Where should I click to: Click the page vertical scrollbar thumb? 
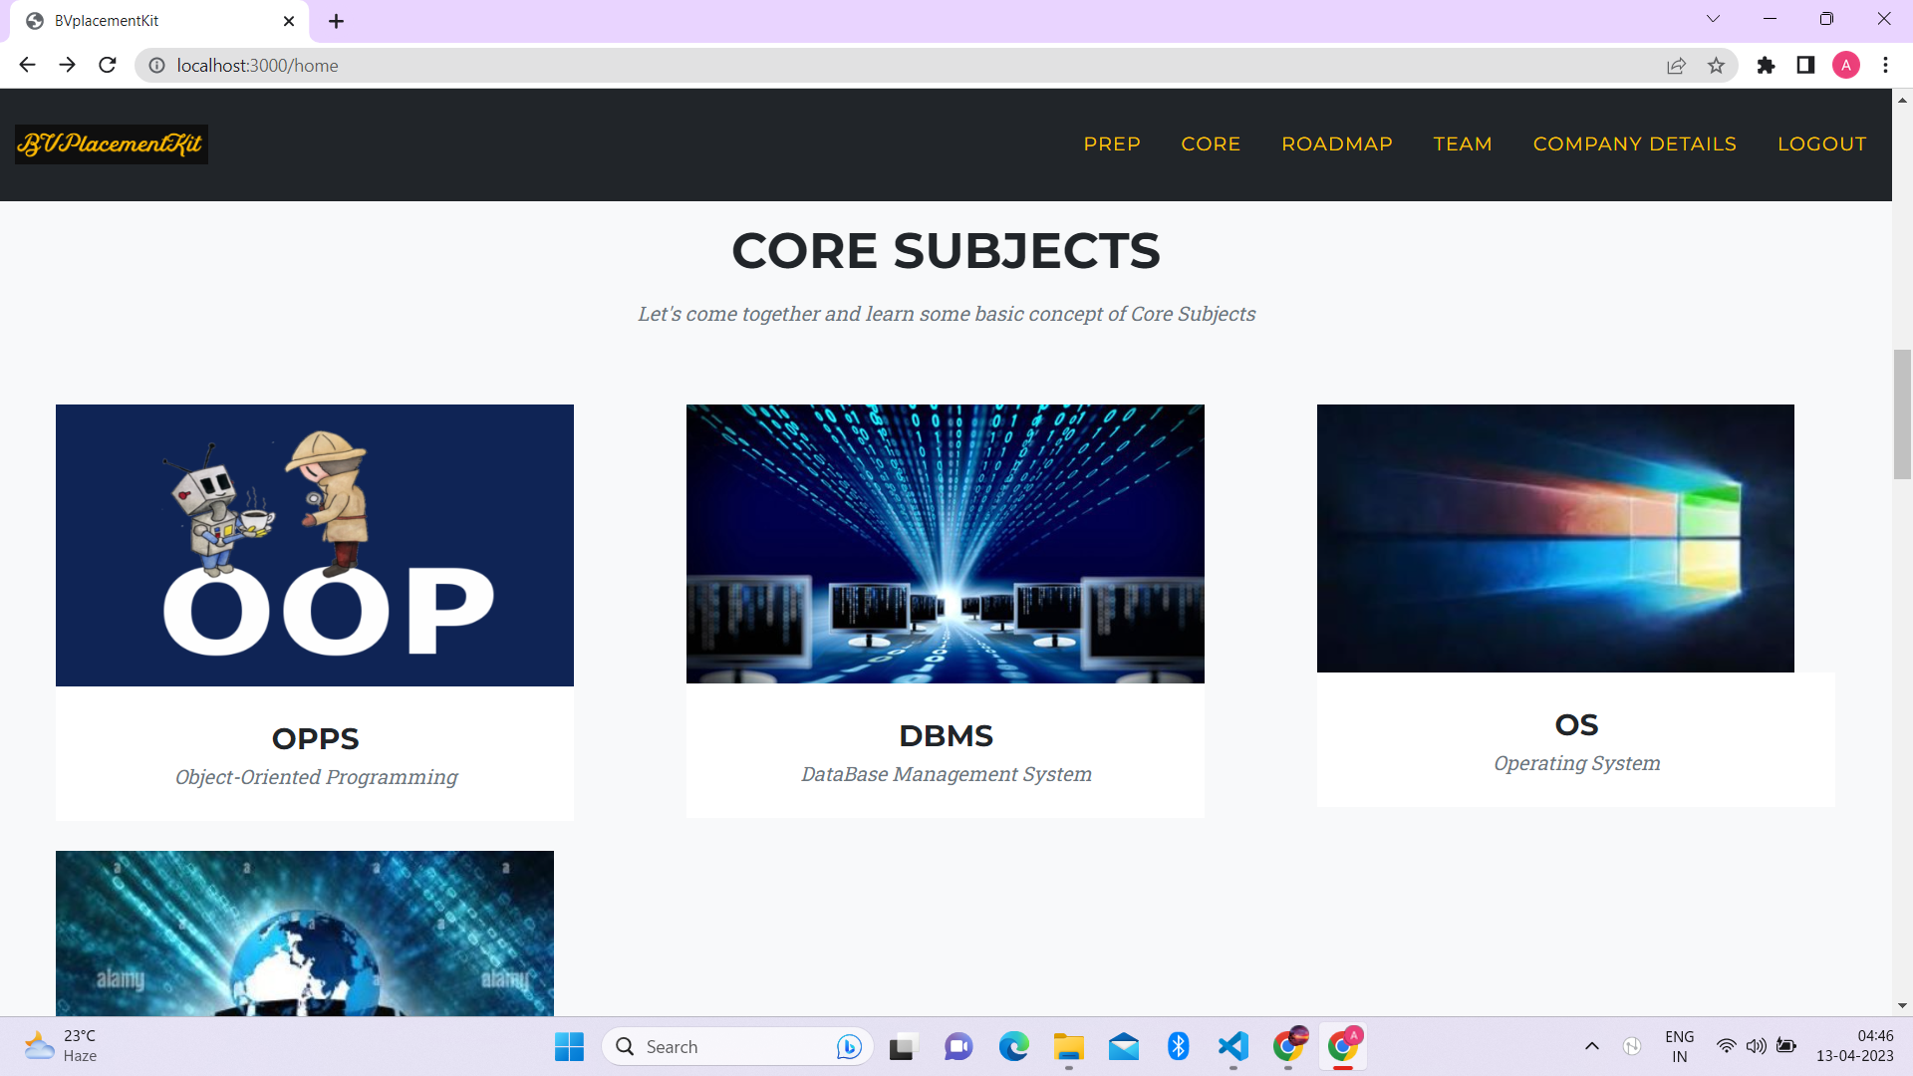(x=1902, y=413)
